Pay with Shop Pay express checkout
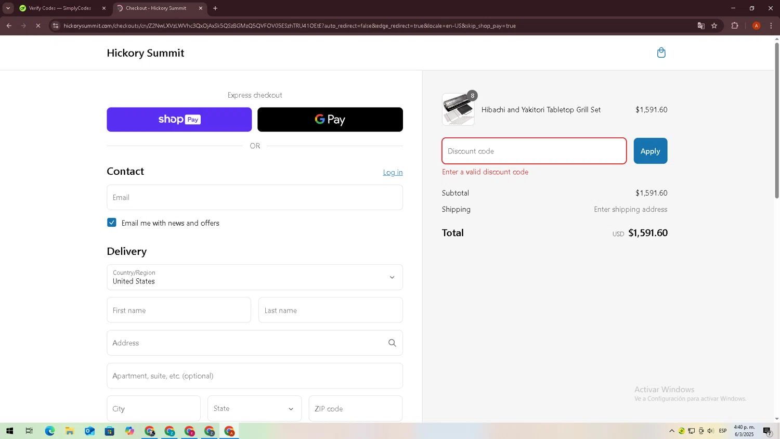The height and width of the screenshot is (439, 780). (x=179, y=120)
